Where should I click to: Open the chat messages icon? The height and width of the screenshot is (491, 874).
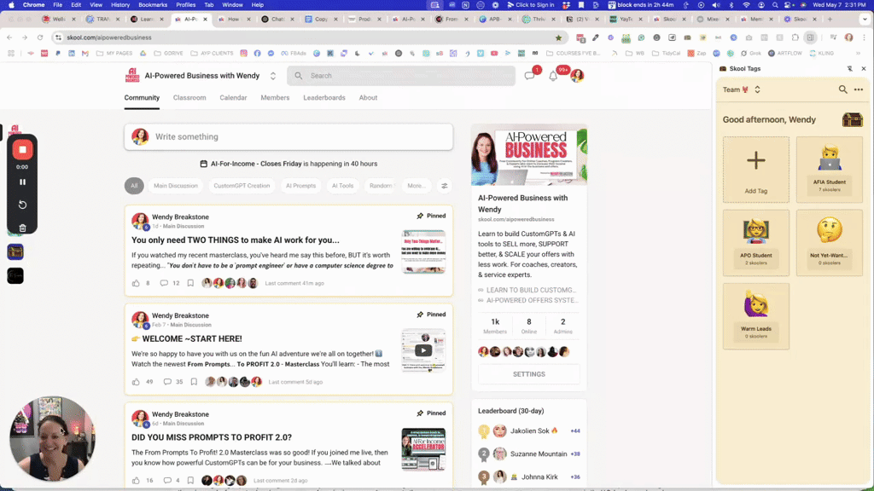tap(529, 76)
